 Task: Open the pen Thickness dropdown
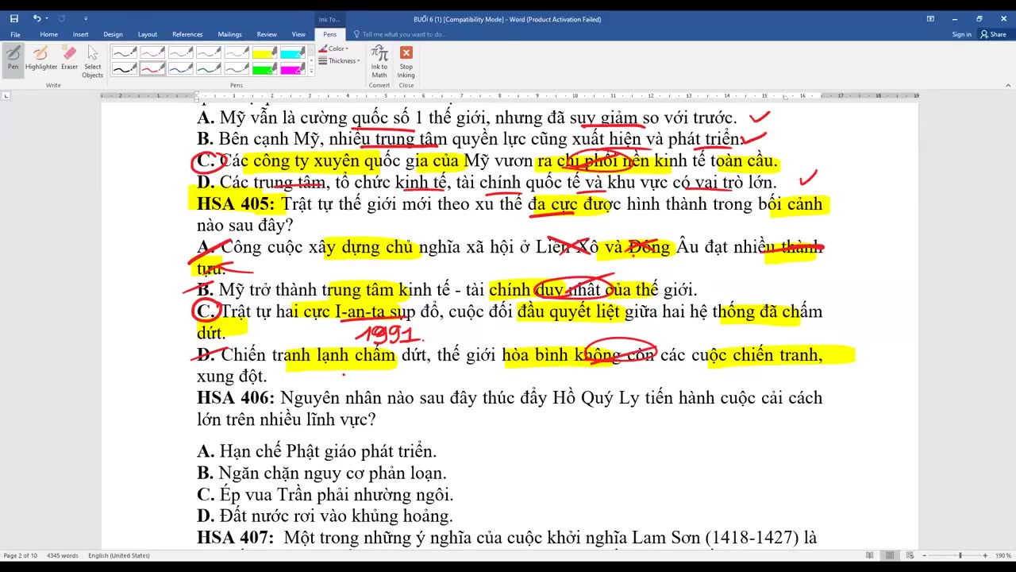pyautogui.click(x=340, y=61)
